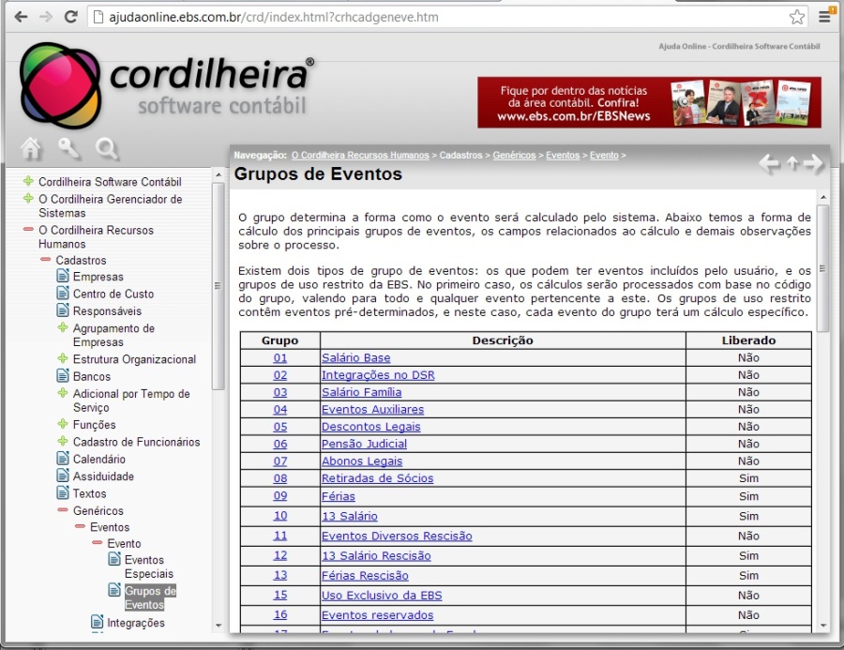Expand Adicional por Tempo de Serviço
The height and width of the screenshot is (650, 844).
(63, 393)
